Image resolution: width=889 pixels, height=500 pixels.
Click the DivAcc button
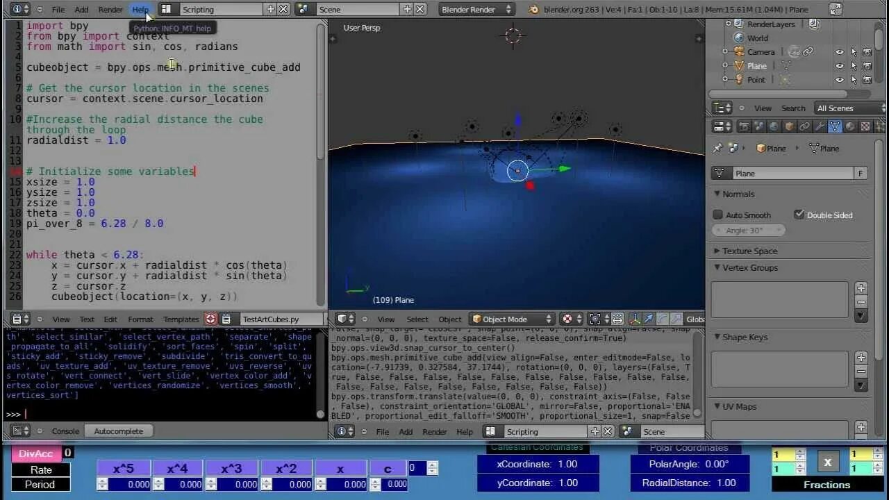36,453
